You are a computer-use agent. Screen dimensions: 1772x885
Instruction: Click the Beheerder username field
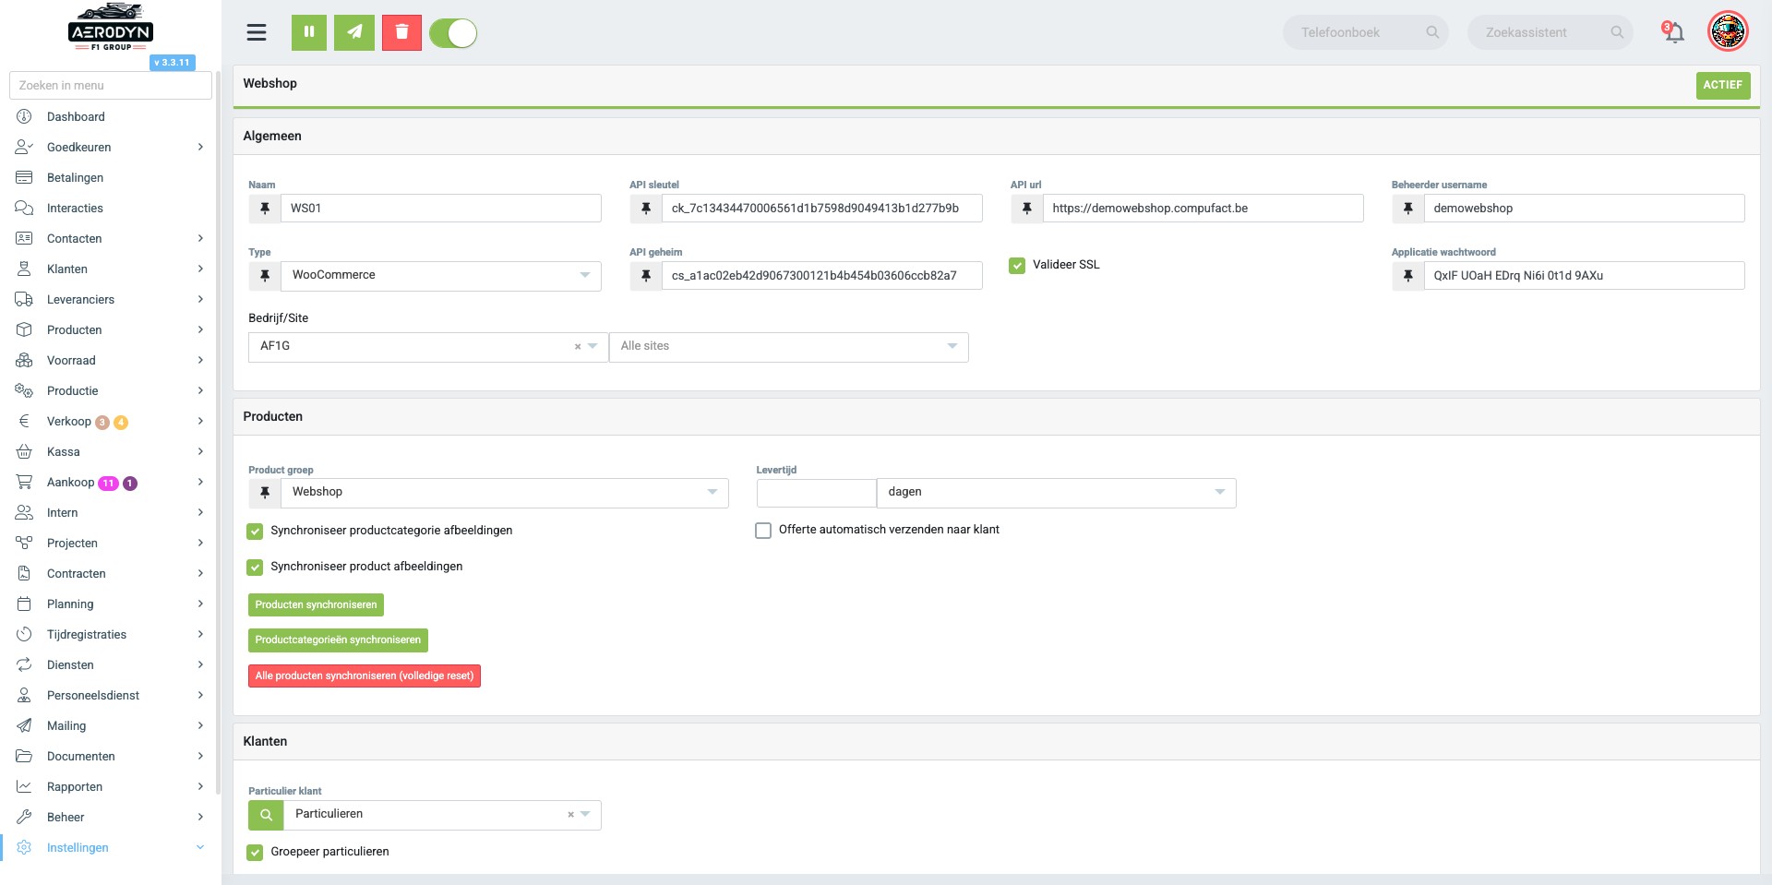pyautogui.click(x=1585, y=209)
